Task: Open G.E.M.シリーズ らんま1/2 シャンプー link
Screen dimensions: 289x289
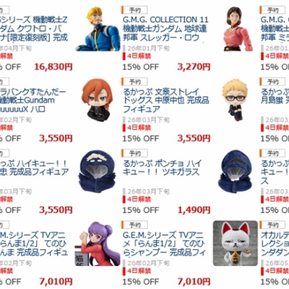Action: click(x=164, y=243)
